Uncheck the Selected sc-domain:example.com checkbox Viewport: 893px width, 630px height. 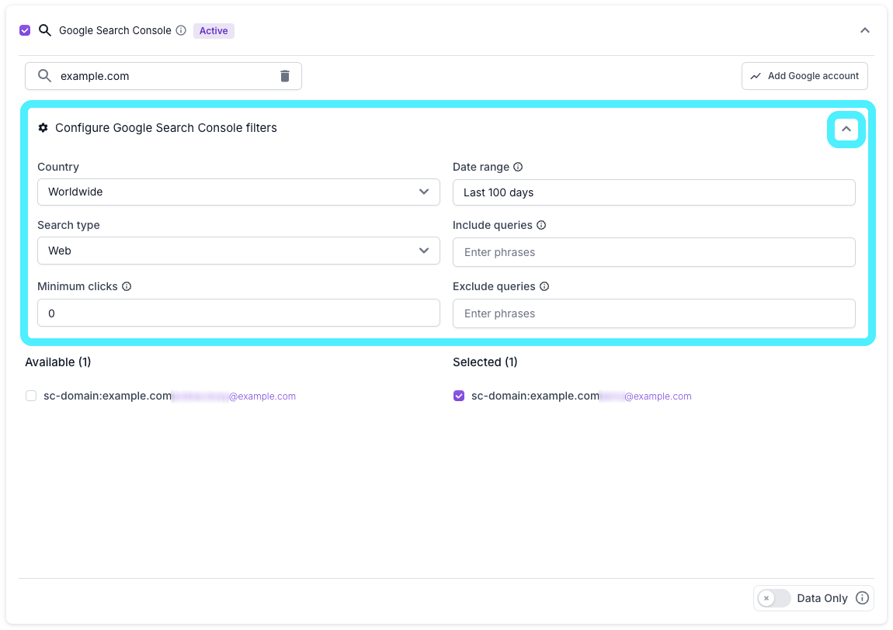(x=458, y=396)
